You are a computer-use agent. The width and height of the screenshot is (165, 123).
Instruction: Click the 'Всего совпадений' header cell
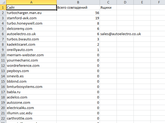78,7
